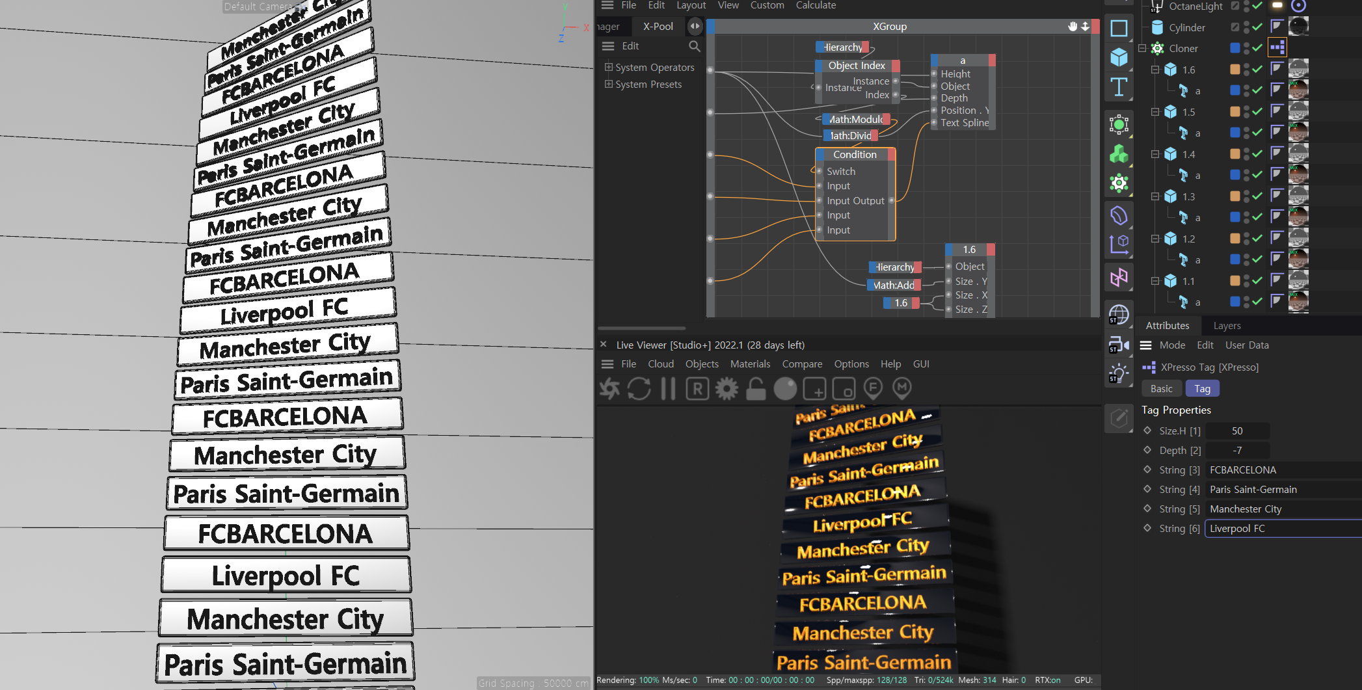Image resolution: width=1362 pixels, height=690 pixels.
Task: Start a new Octane Live Viewer render
Action: point(609,389)
